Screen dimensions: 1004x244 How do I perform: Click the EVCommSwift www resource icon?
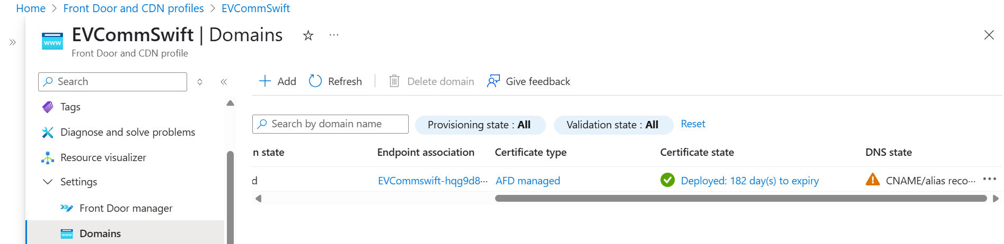(52, 41)
